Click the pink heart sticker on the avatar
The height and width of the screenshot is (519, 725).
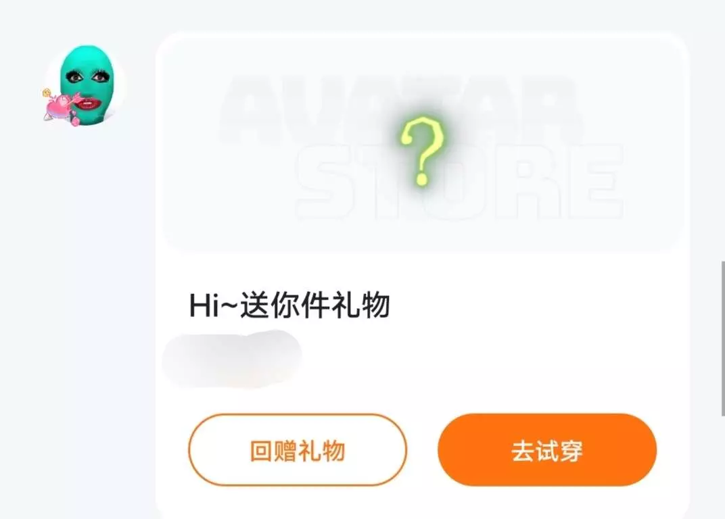(58, 109)
